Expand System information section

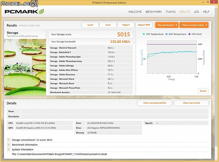tap(9, 150)
